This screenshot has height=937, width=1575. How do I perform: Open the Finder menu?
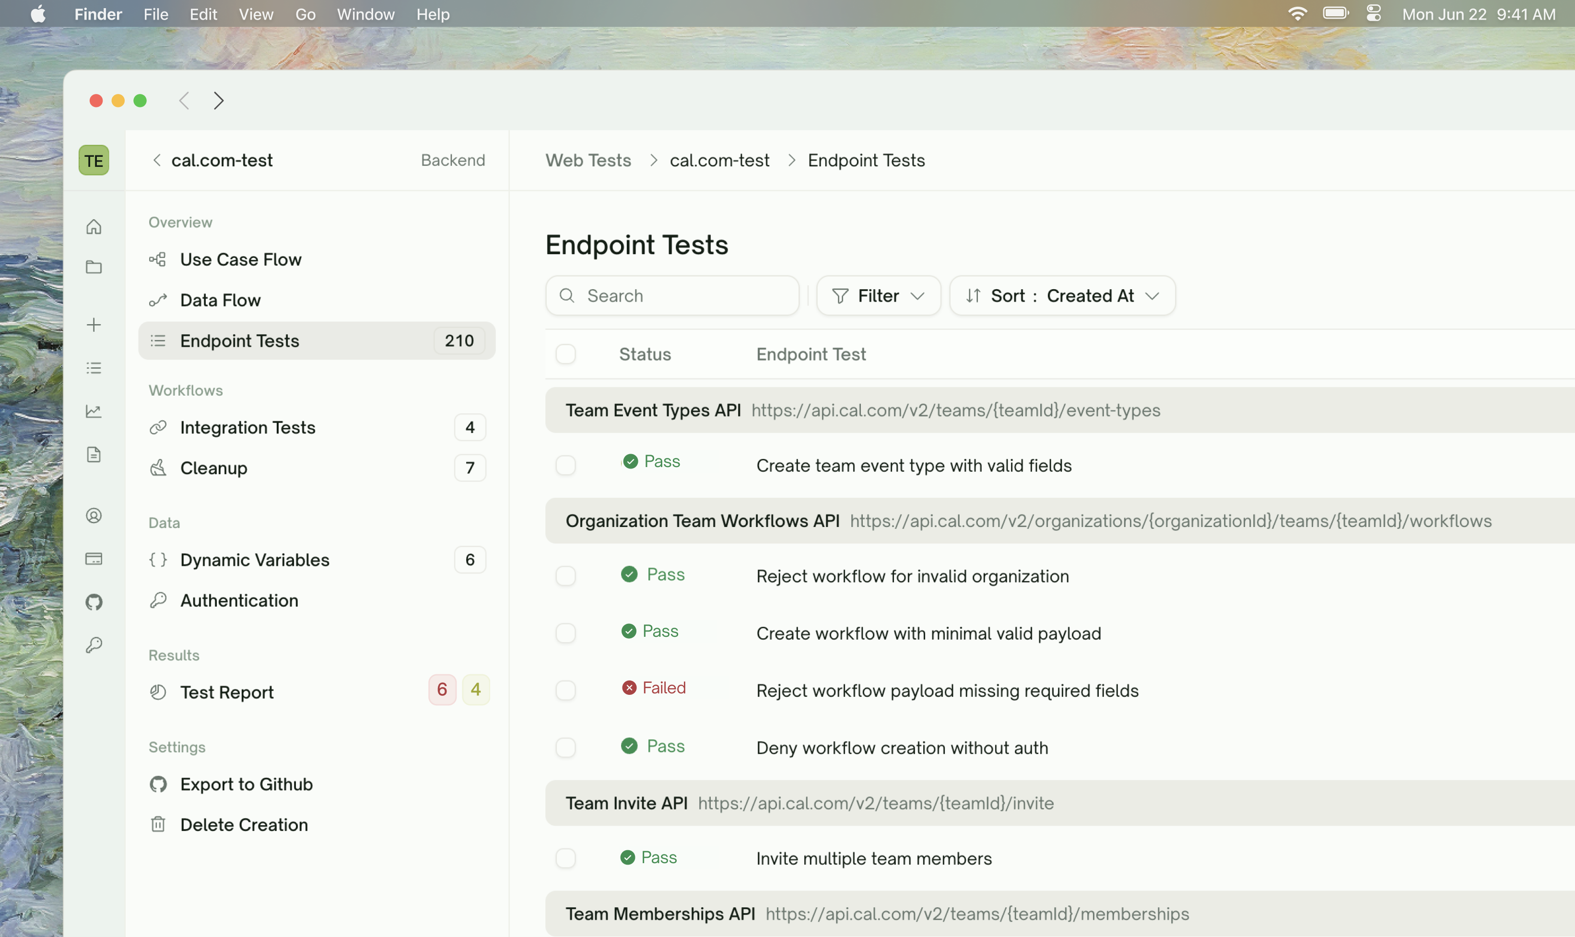(x=98, y=14)
